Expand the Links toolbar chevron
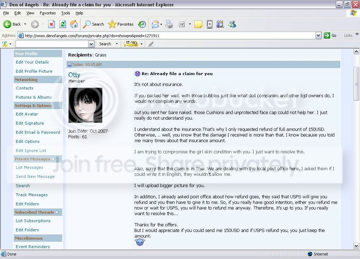The height and width of the screenshot is (259, 360). (x=357, y=34)
